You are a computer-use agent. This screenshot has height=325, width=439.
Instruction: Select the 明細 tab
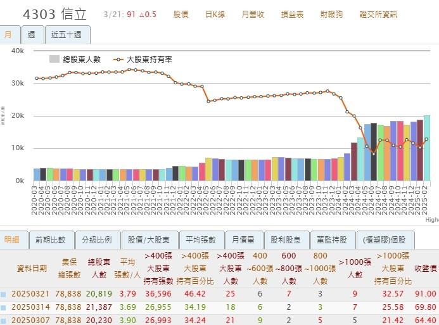[x=13, y=240]
